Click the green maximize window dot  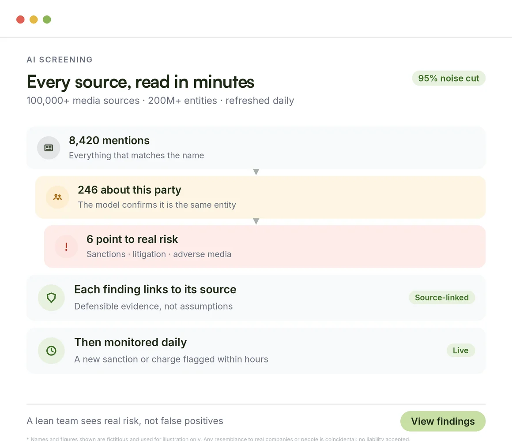click(x=47, y=19)
